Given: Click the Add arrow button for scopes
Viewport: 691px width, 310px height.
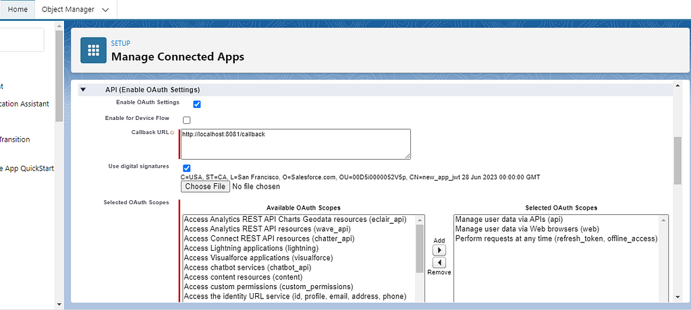Looking at the screenshot, I should click(439, 251).
